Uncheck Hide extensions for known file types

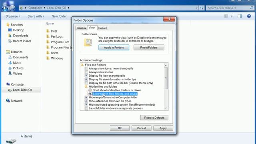pyautogui.click(x=86, y=101)
